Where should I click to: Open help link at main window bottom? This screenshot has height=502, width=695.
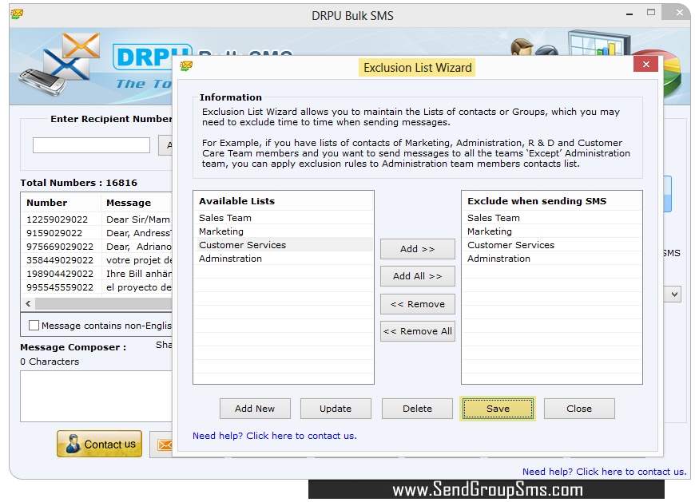(604, 472)
